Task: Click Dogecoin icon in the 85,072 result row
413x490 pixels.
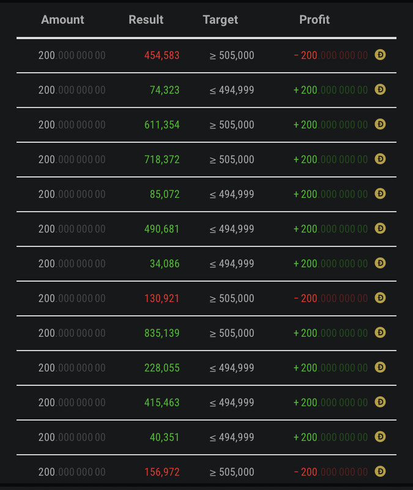Action: [380, 194]
